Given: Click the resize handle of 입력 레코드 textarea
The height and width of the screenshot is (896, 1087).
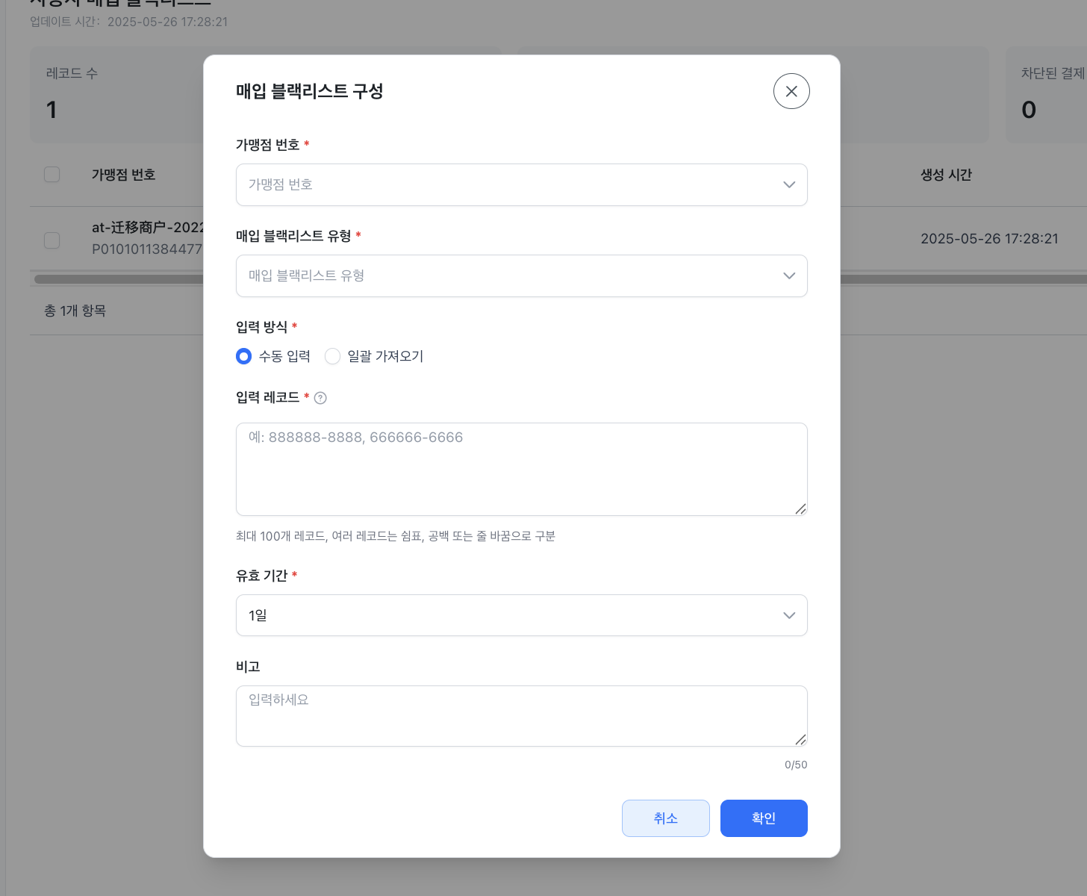Looking at the screenshot, I should pyautogui.click(x=800, y=509).
